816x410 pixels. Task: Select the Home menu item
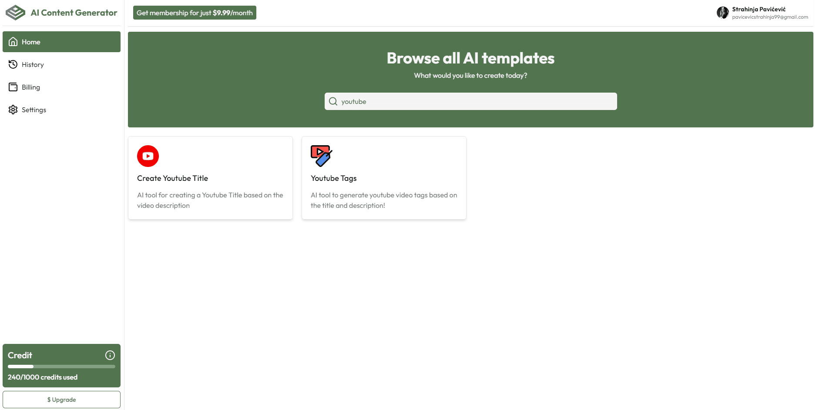pyautogui.click(x=62, y=42)
